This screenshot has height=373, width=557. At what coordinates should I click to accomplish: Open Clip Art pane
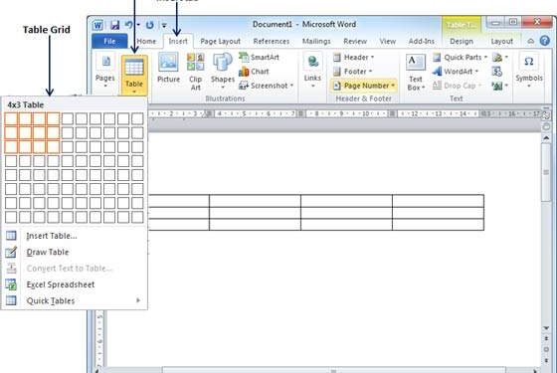tap(195, 72)
